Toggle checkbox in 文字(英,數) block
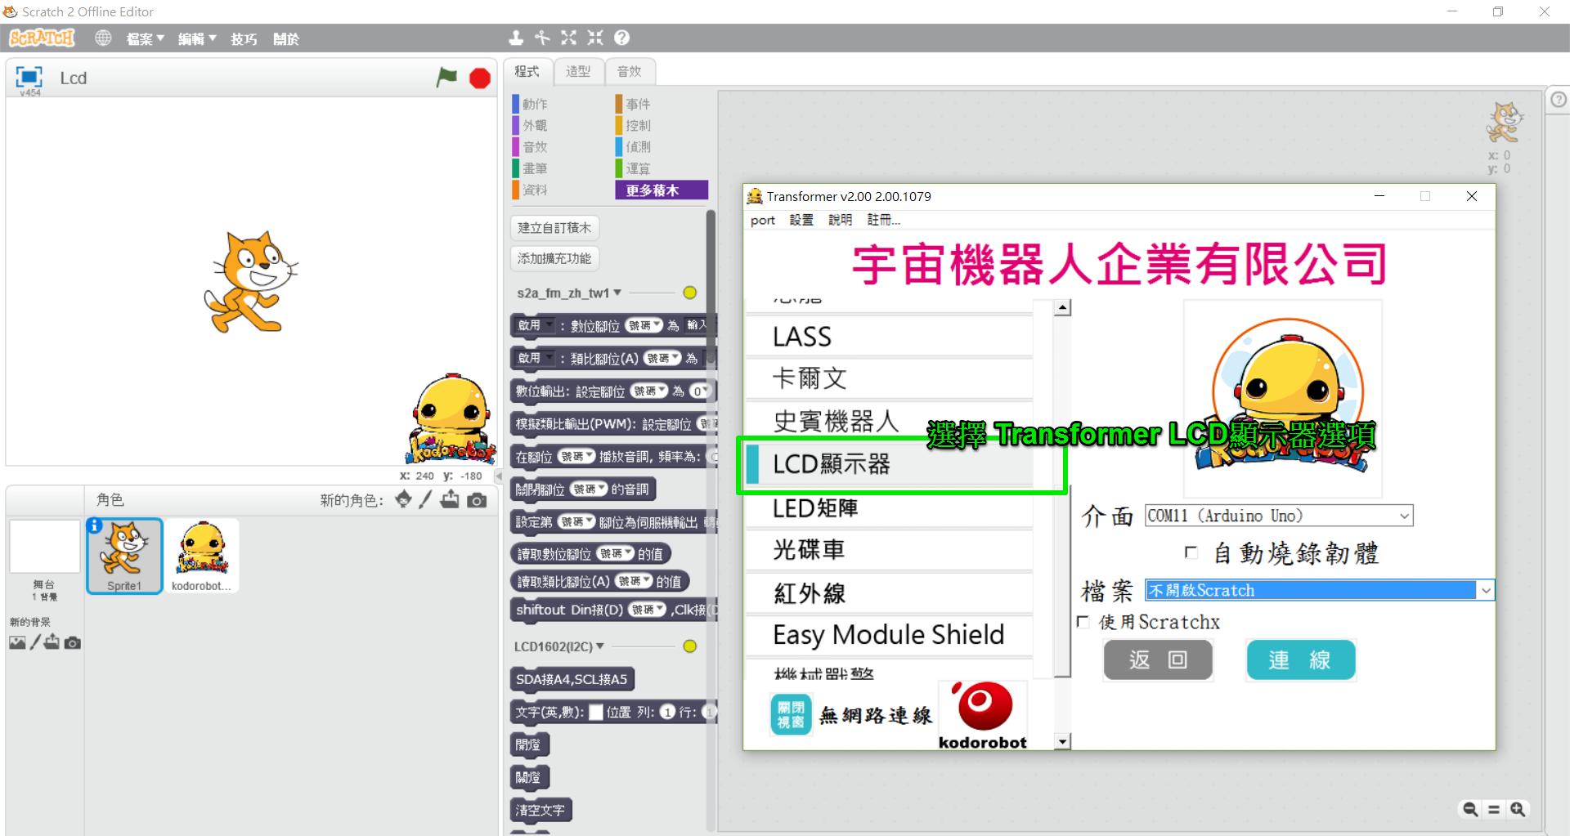1570x836 pixels. [596, 712]
